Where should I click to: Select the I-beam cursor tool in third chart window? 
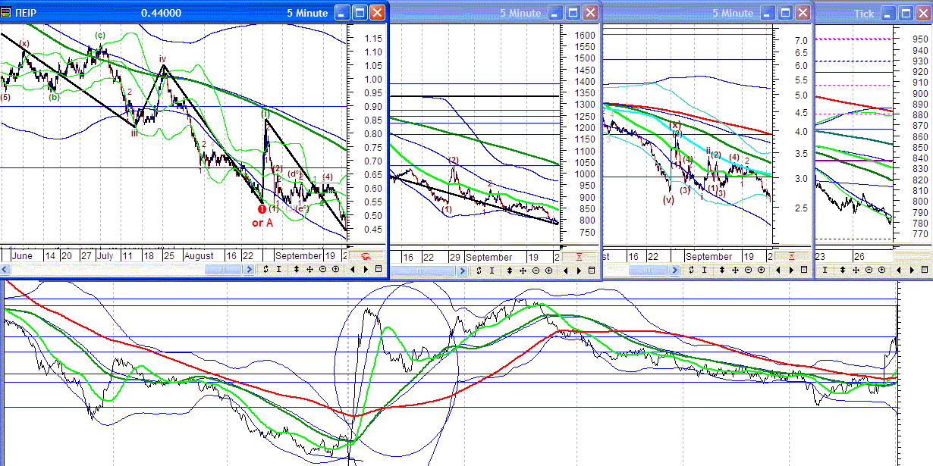point(704,270)
